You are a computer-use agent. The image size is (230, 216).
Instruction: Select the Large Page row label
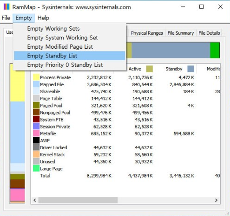tap(51, 169)
